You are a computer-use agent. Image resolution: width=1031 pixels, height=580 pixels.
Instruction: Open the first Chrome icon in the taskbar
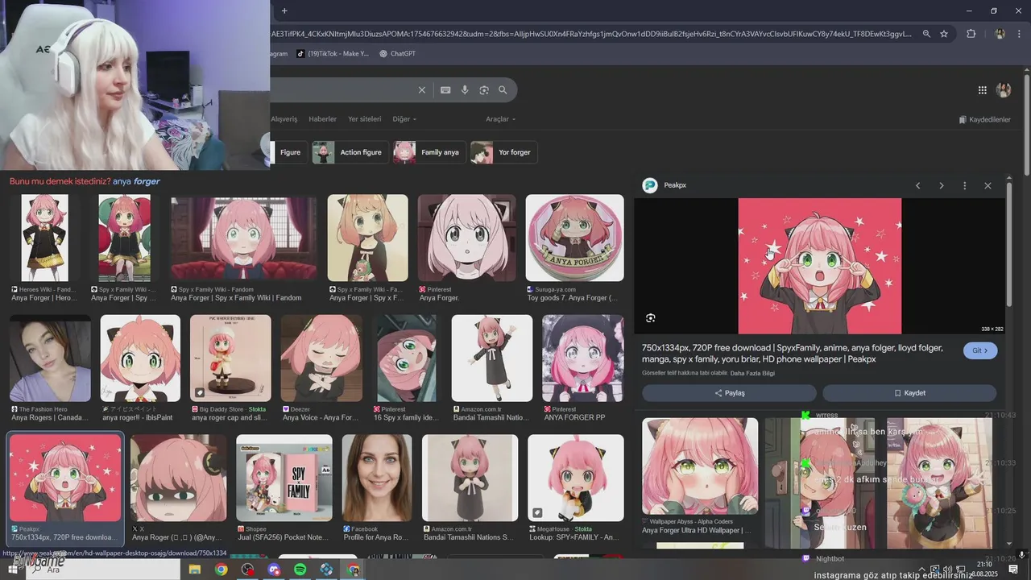pos(221,570)
